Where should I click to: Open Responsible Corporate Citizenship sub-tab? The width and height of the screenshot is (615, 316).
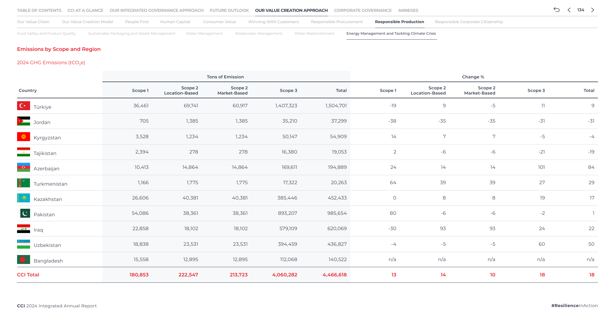[469, 22]
